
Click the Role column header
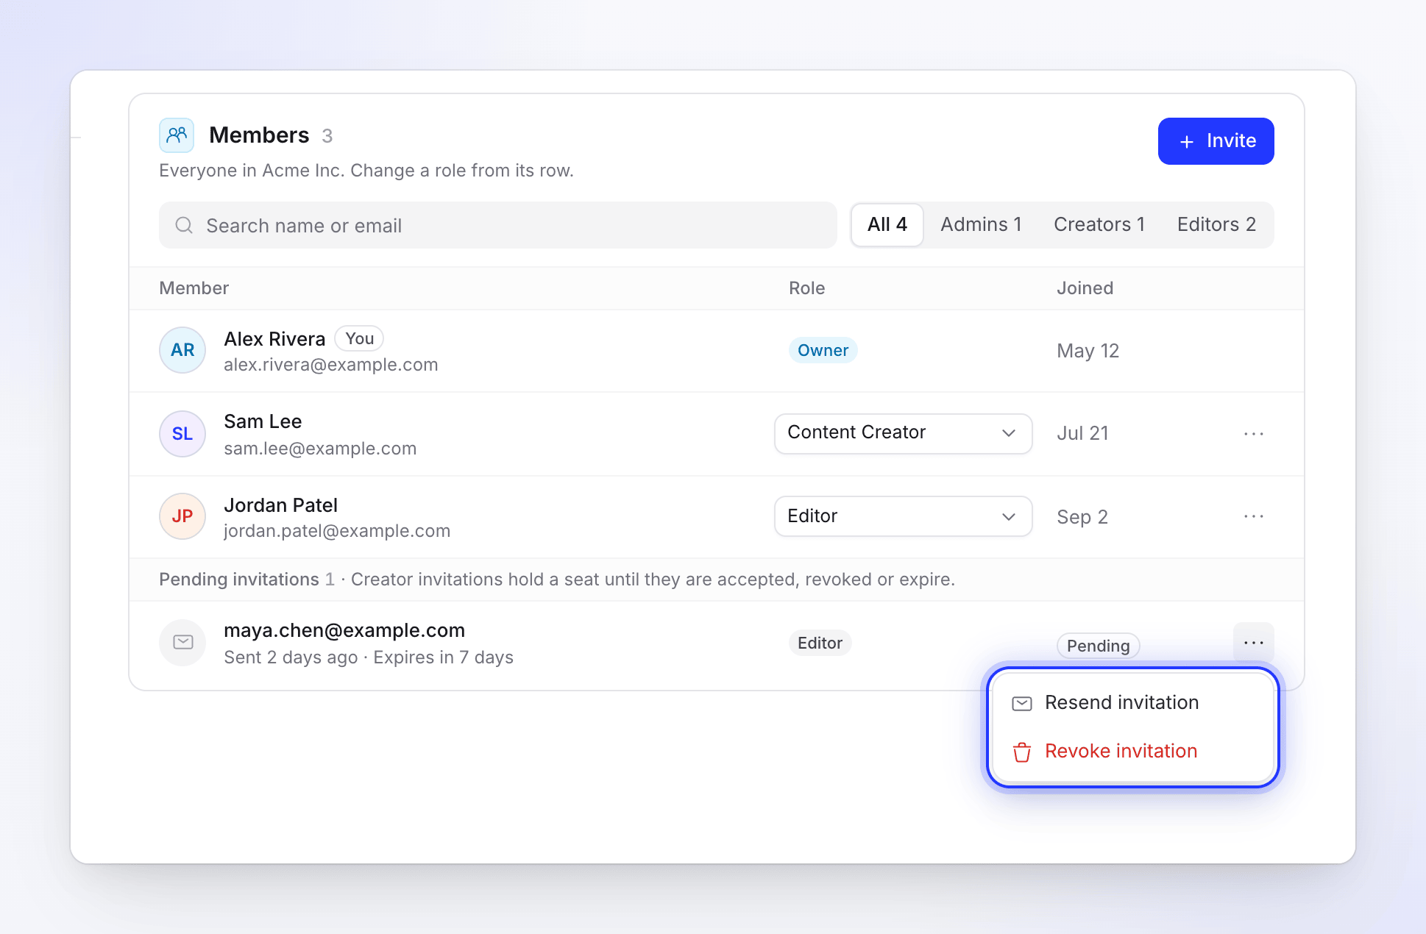click(x=806, y=288)
